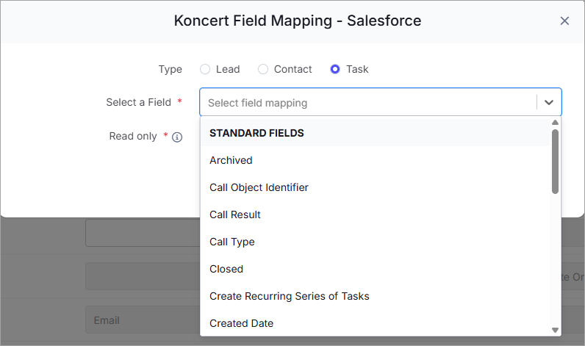Select the Contact type radio button
The image size is (585, 346).
point(263,69)
